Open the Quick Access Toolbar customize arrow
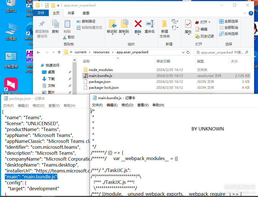Viewport: 258px width, 197px height. [x=58, y=5]
